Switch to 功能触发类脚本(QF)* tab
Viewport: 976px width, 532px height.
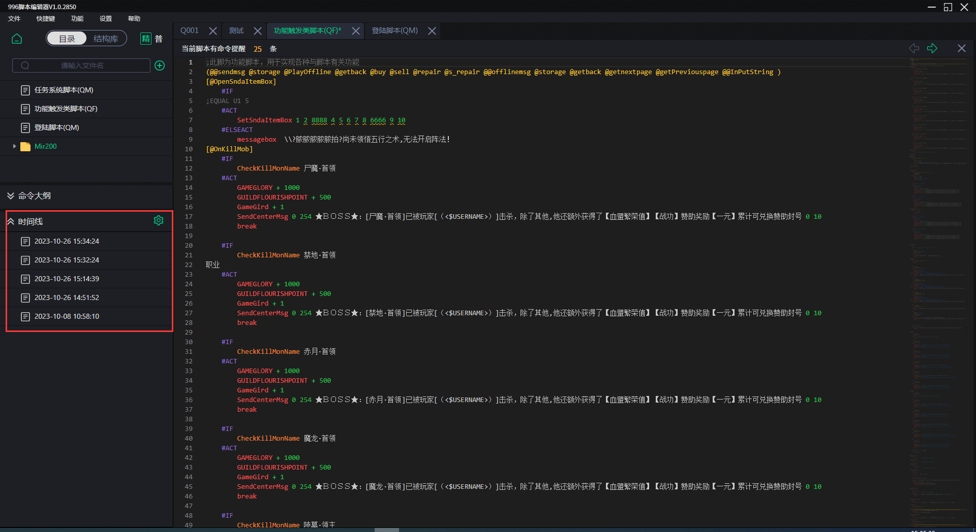click(308, 30)
